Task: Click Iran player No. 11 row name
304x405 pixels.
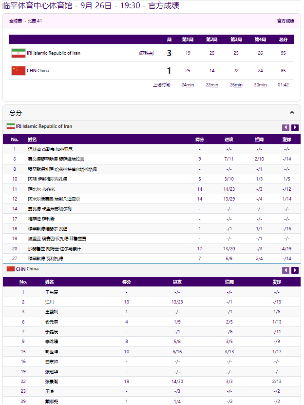Action: tap(41, 189)
